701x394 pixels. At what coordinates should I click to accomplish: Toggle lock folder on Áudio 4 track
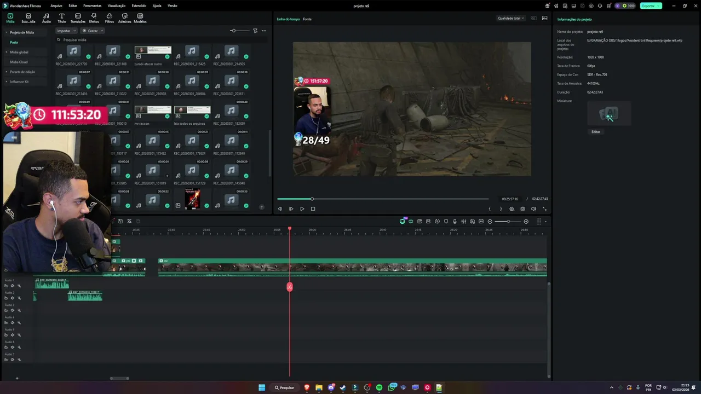tap(6, 323)
